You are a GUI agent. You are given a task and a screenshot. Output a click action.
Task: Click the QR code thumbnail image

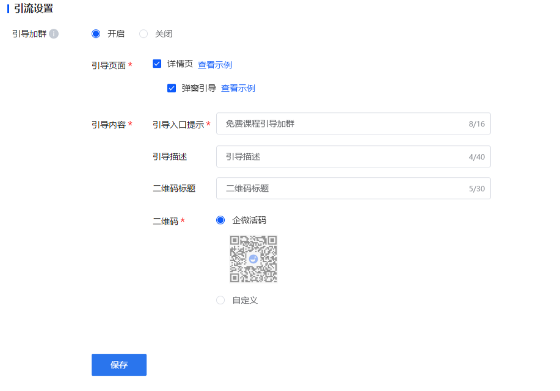coord(253,259)
